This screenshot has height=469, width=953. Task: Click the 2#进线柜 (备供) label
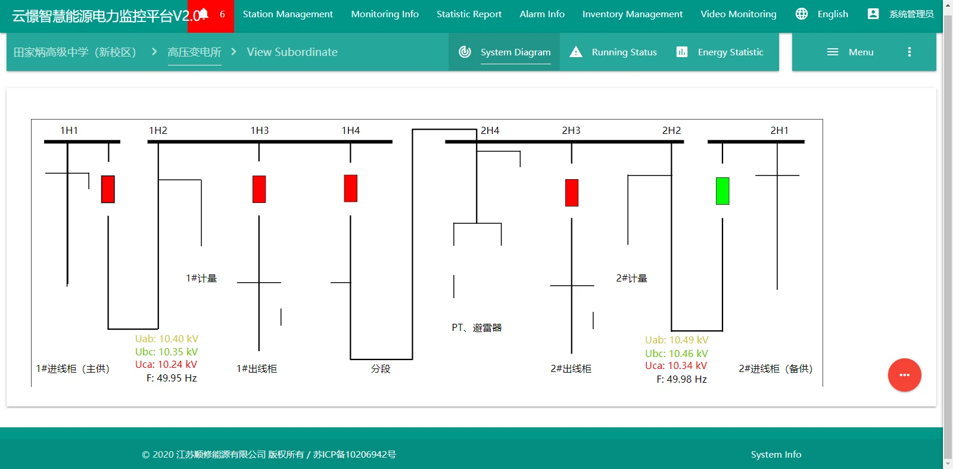point(776,368)
